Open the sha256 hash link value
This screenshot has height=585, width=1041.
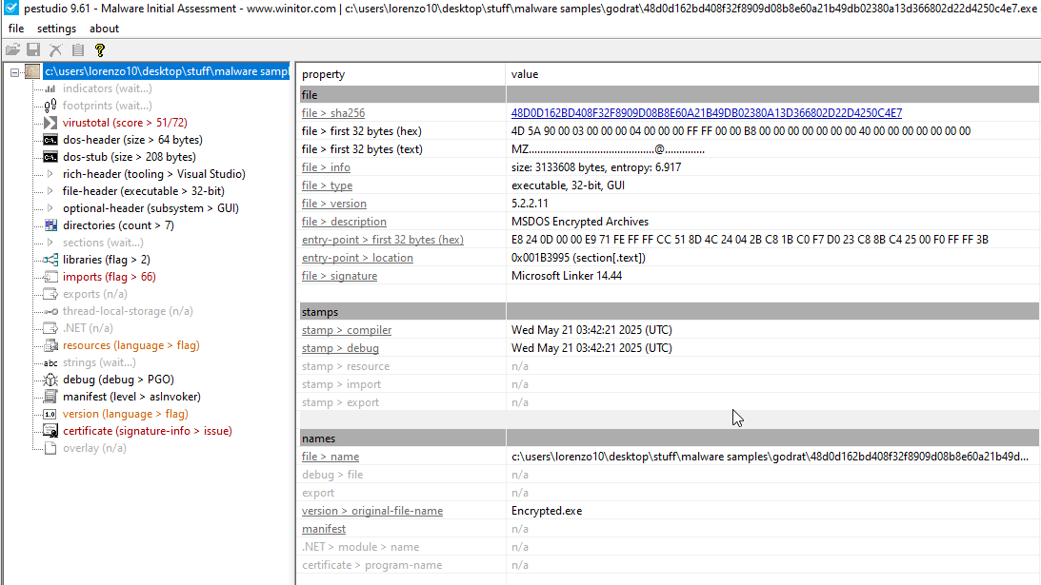707,113
